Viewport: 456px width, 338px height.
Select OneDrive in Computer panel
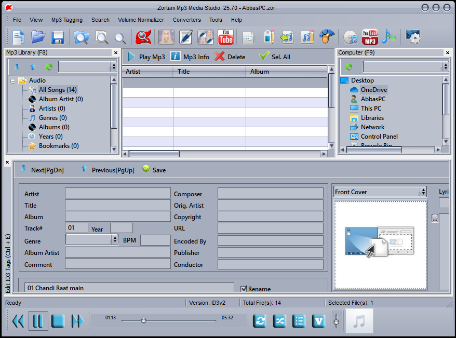coord(374,90)
